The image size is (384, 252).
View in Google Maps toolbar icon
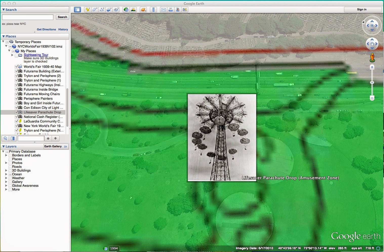[x=185, y=10]
